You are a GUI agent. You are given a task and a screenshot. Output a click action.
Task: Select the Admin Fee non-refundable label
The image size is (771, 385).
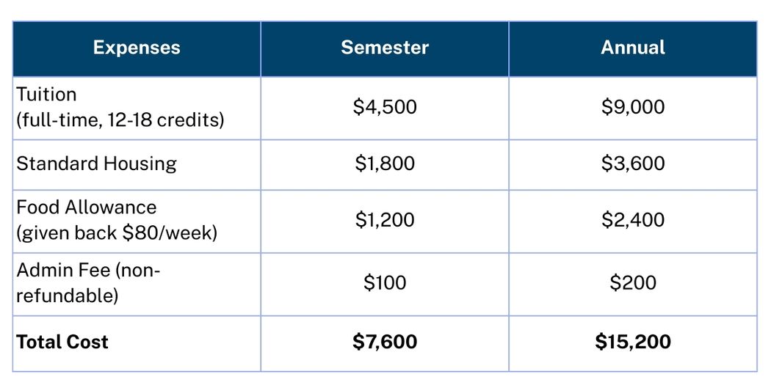(x=89, y=283)
